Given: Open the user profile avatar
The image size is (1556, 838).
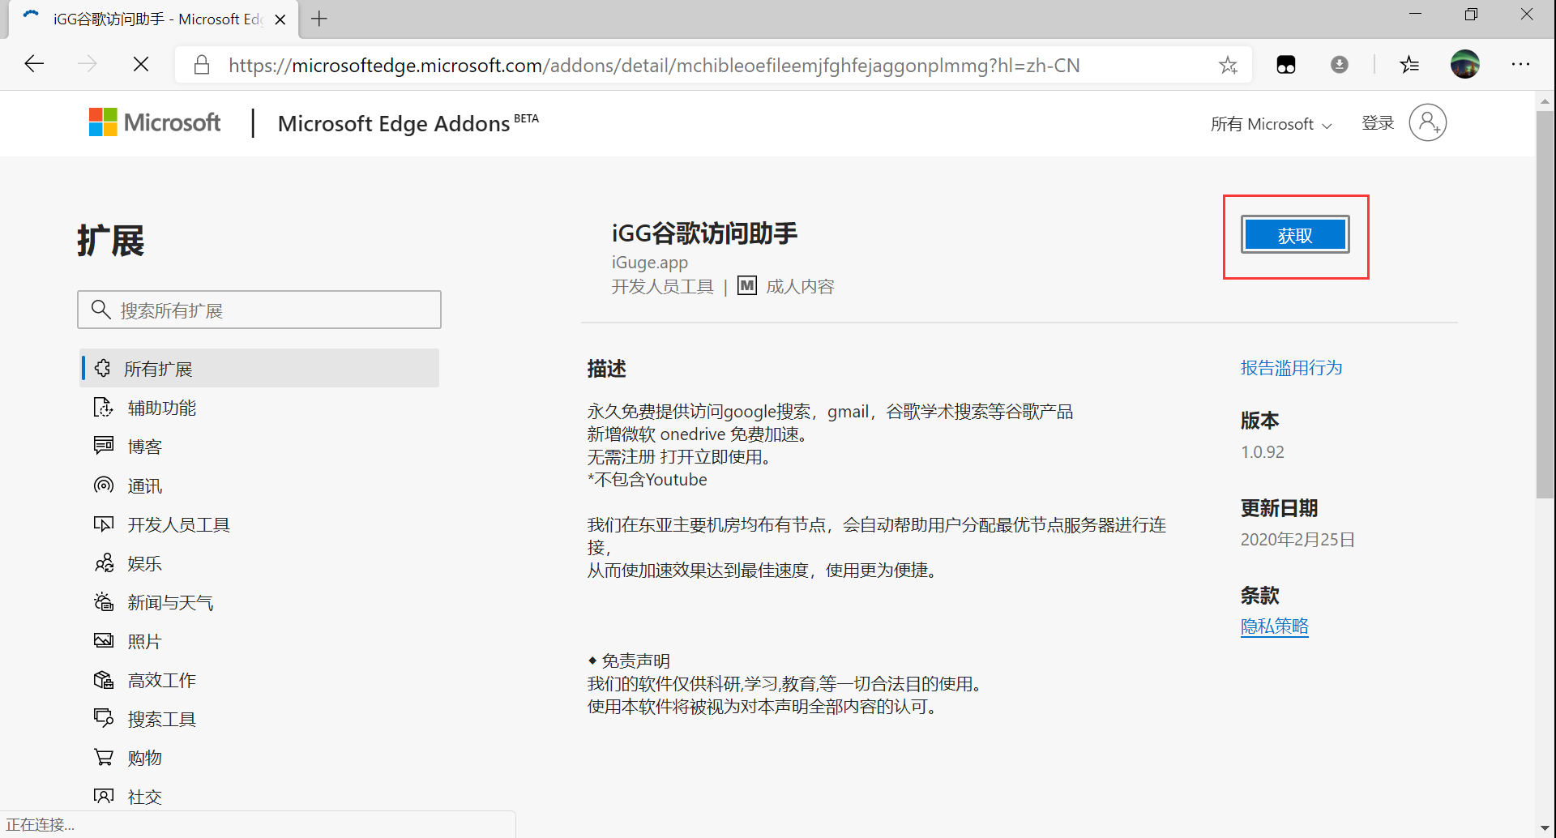Looking at the screenshot, I should (x=1465, y=64).
